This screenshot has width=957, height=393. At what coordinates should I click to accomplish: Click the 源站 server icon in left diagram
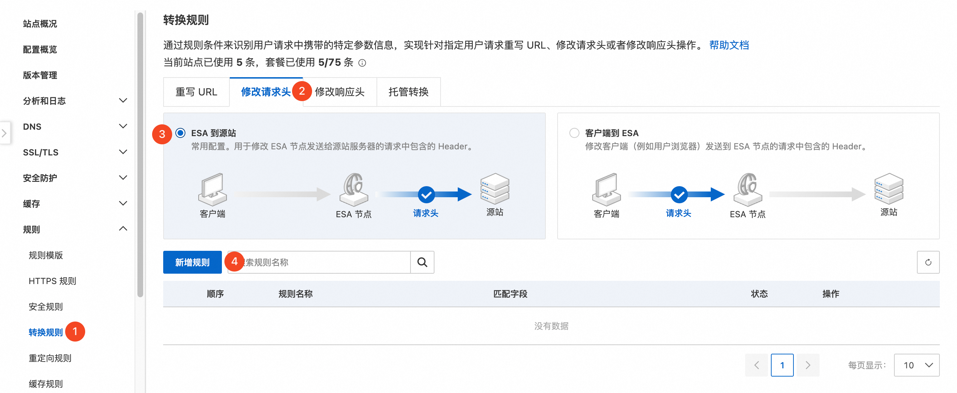coord(495,189)
